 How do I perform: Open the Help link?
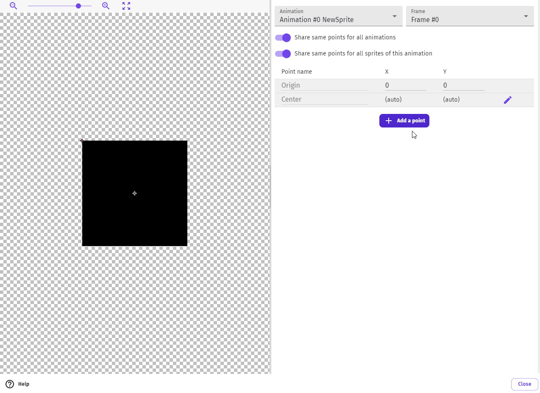pyautogui.click(x=17, y=384)
